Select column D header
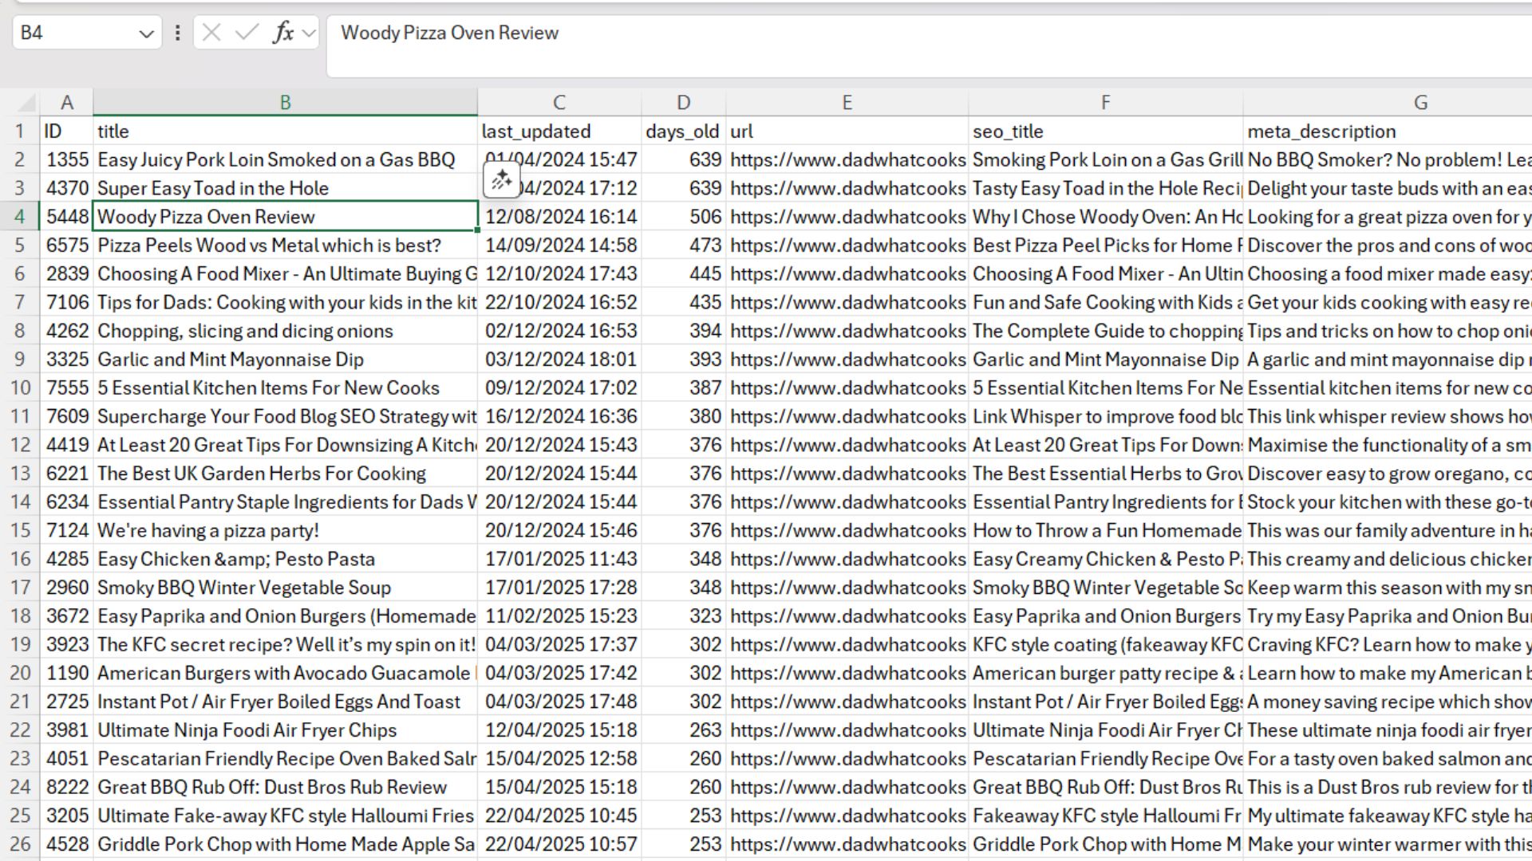Viewport: 1532px width, 861px height. 683,103
